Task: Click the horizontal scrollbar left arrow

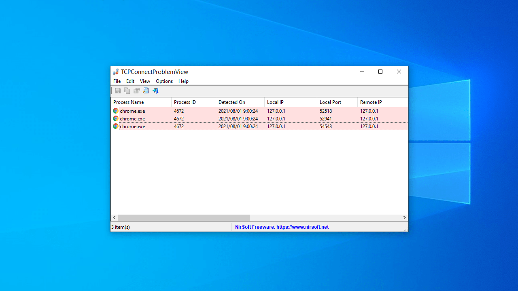Action: [x=114, y=217]
